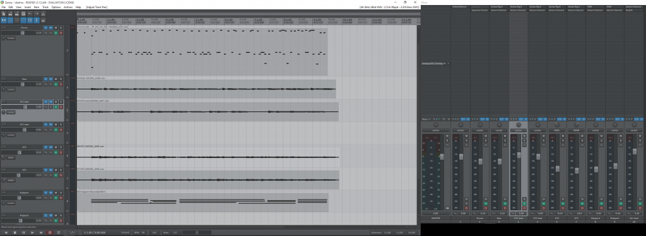Click the Undo arrow in toolbar
Image resolution: width=646 pixels, height=236 pixels.
tap(30, 14)
